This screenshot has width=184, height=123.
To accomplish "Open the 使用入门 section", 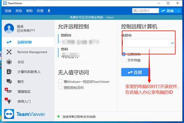I will pyautogui.click(x=28, y=101).
